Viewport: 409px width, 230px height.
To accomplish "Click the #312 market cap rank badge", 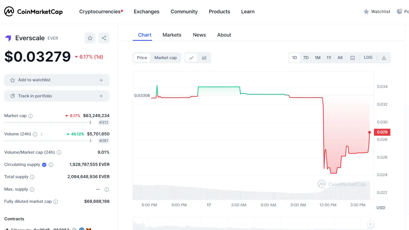I will pos(104,122).
